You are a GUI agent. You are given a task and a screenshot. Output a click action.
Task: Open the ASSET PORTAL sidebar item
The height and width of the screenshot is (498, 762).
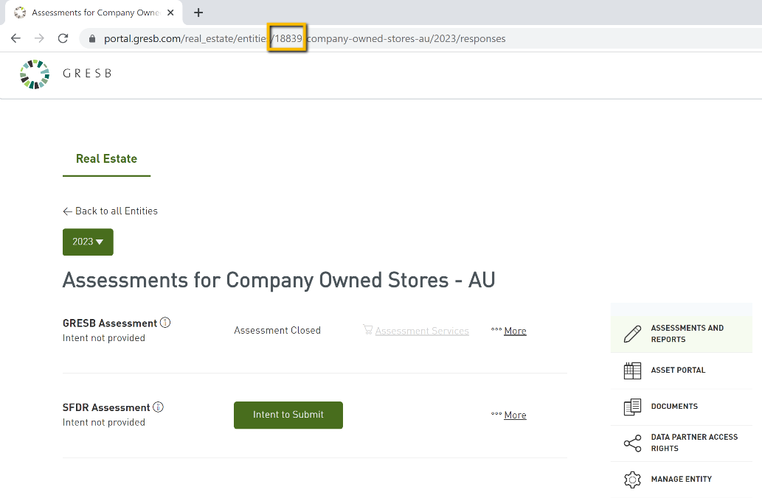682,371
